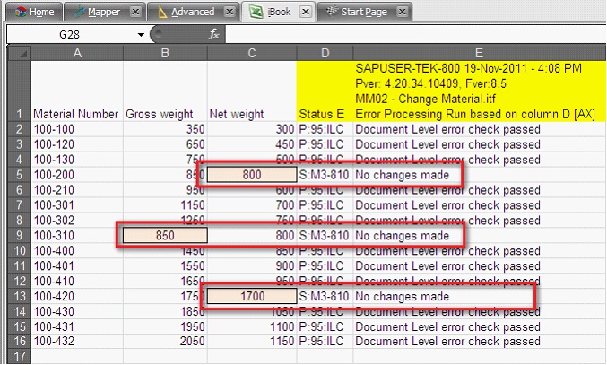Select highlighted gross weight cell 850
Screen dimensions: 607x365
[x=165, y=236]
